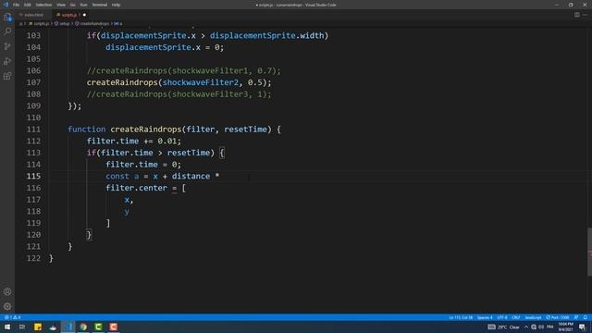Click the errors and warnings indicator in status bar

tap(12, 317)
